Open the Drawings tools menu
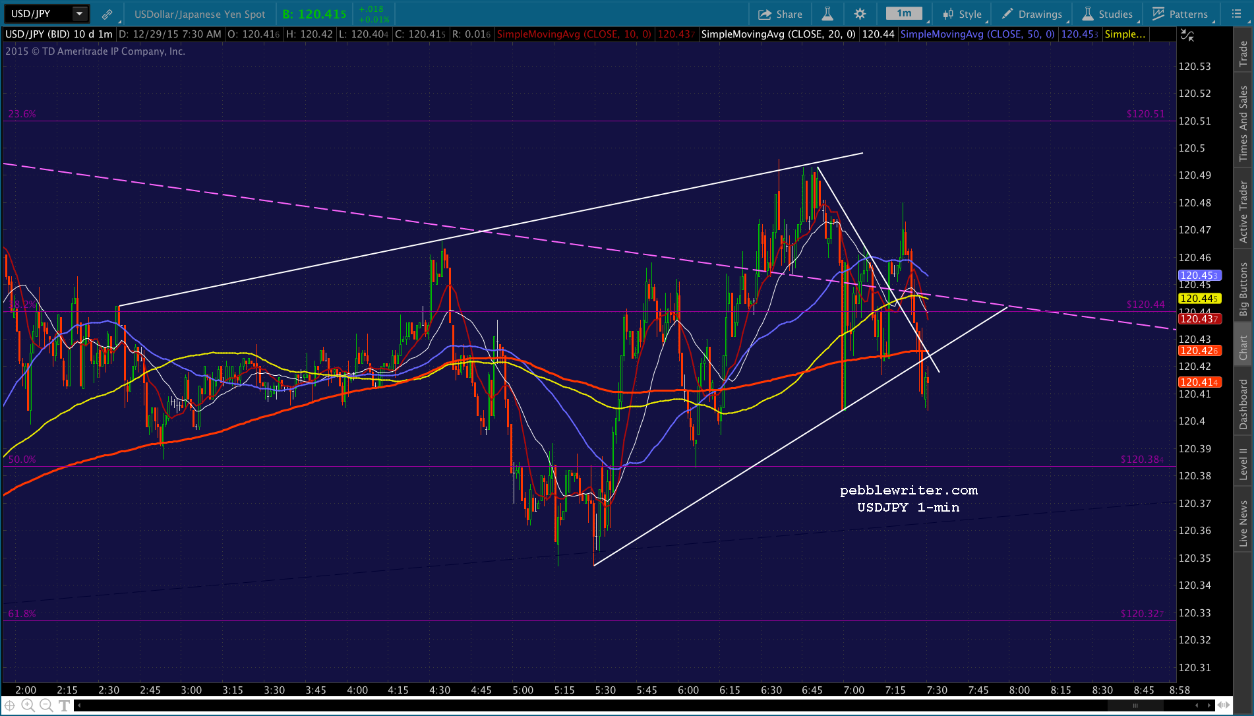 (1032, 14)
